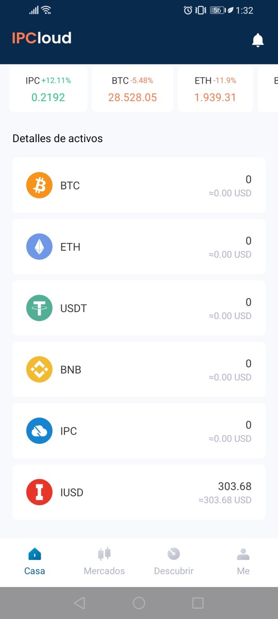Open the BTC price ticker card
The width and height of the screenshot is (278, 619).
point(133,89)
